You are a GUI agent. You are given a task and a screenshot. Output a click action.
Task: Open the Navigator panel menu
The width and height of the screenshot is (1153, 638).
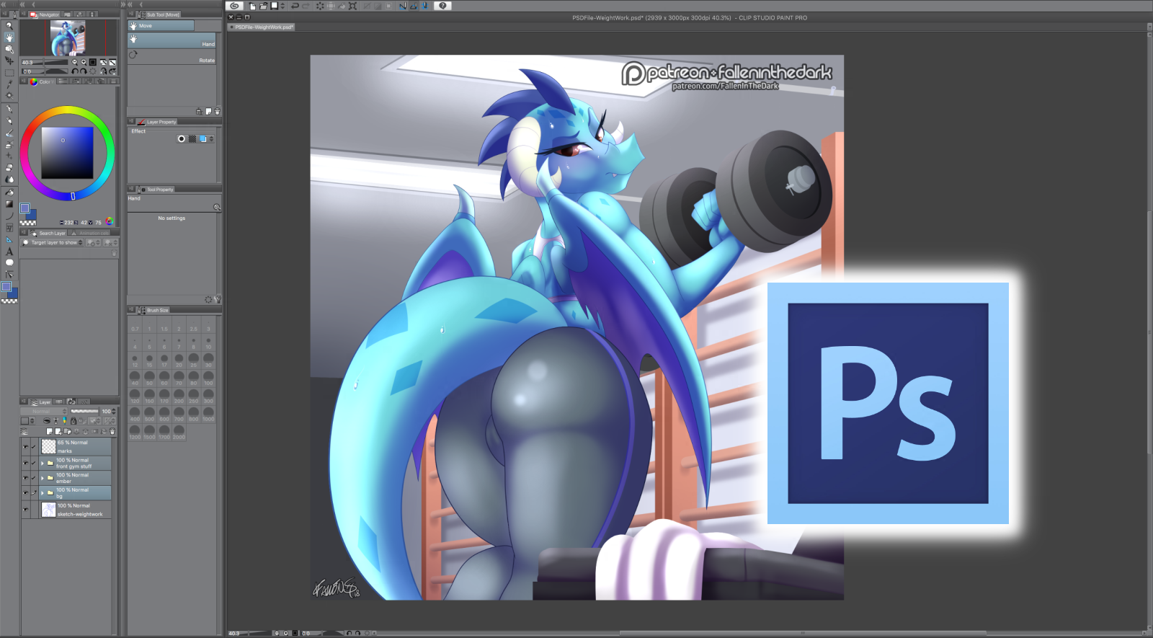tap(23, 14)
